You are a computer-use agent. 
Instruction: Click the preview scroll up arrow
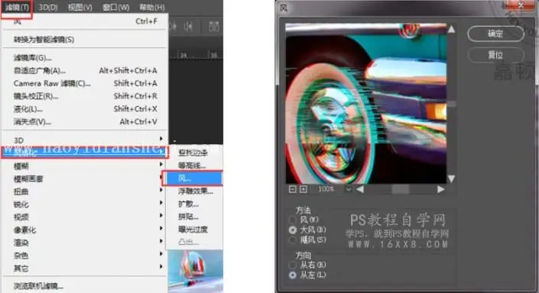451,30
